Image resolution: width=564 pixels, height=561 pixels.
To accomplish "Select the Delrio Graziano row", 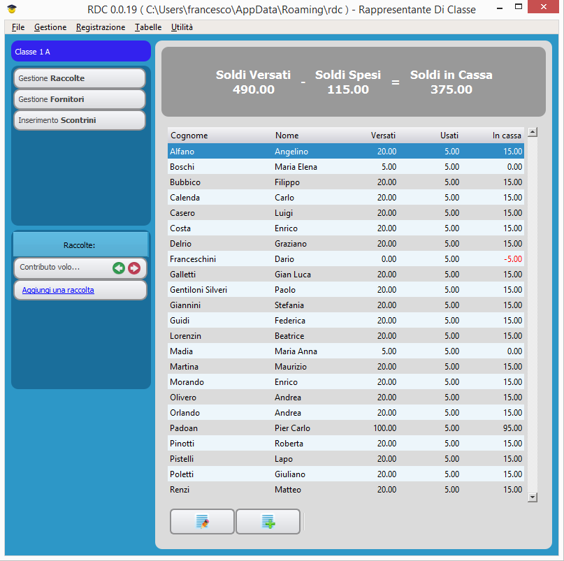I will click(x=346, y=244).
